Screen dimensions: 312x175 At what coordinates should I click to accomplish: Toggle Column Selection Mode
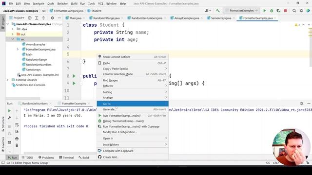[x=133, y=74]
